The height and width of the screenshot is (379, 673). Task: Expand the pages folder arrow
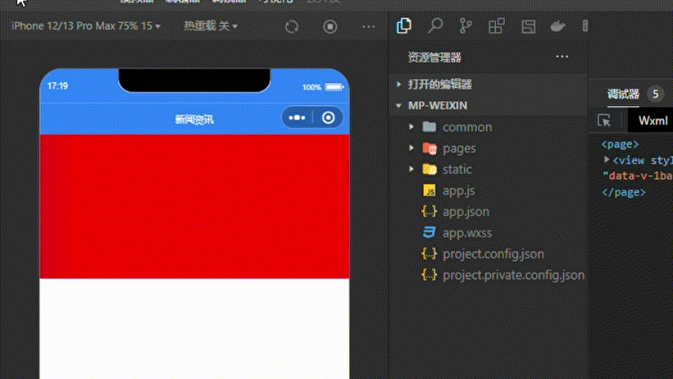pyautogui.click(x=412, y=148)
